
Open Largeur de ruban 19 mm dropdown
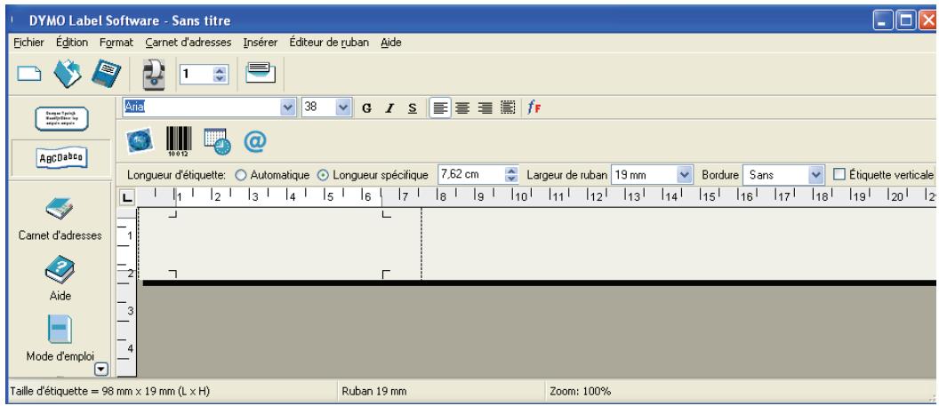coord(685,175)
